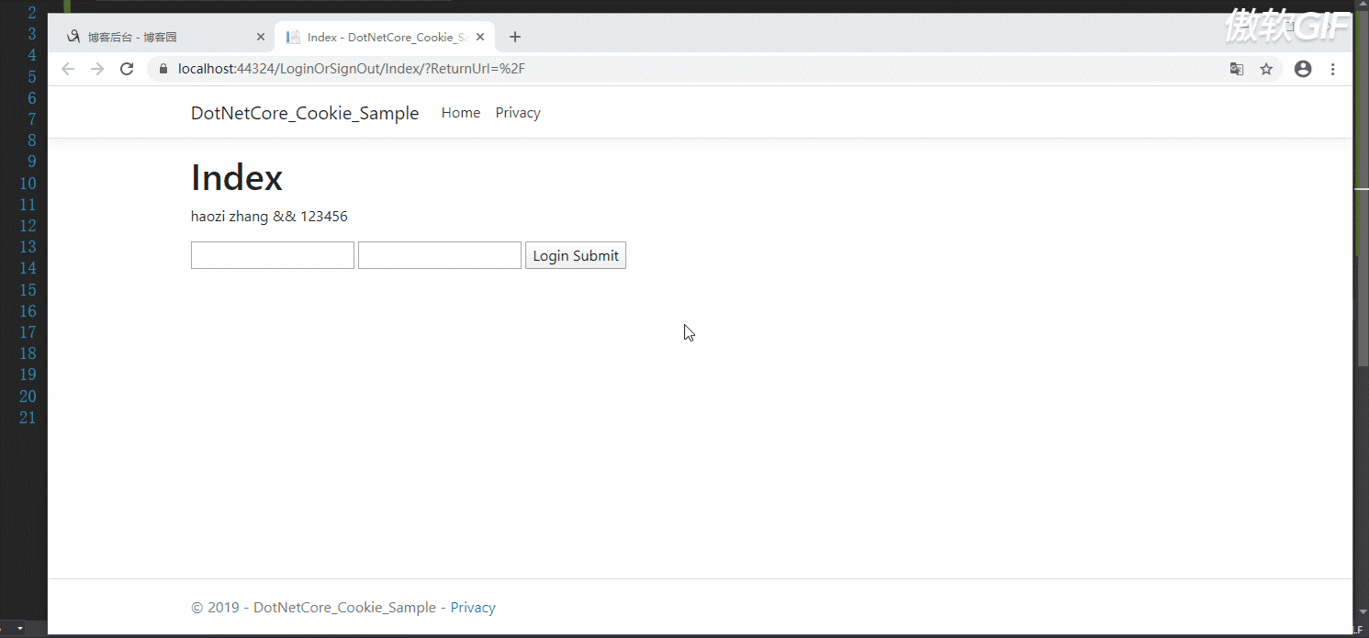Viewport: 1369px width, 638px height.
Task: Submit the form with Login Submit
Action: pos(576,255)
